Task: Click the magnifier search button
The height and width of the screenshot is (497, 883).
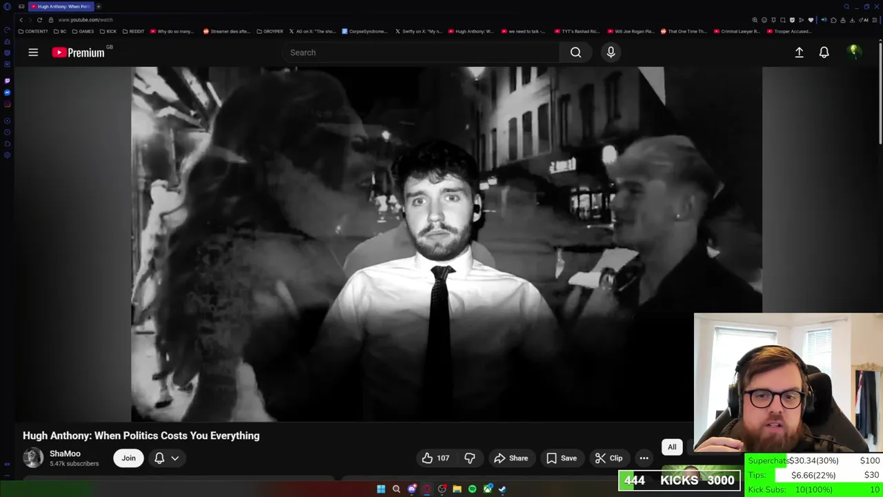Action: pos(575,52)
